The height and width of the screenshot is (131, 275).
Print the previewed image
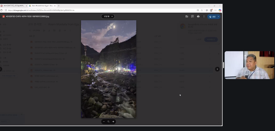[x=198, y=16]
